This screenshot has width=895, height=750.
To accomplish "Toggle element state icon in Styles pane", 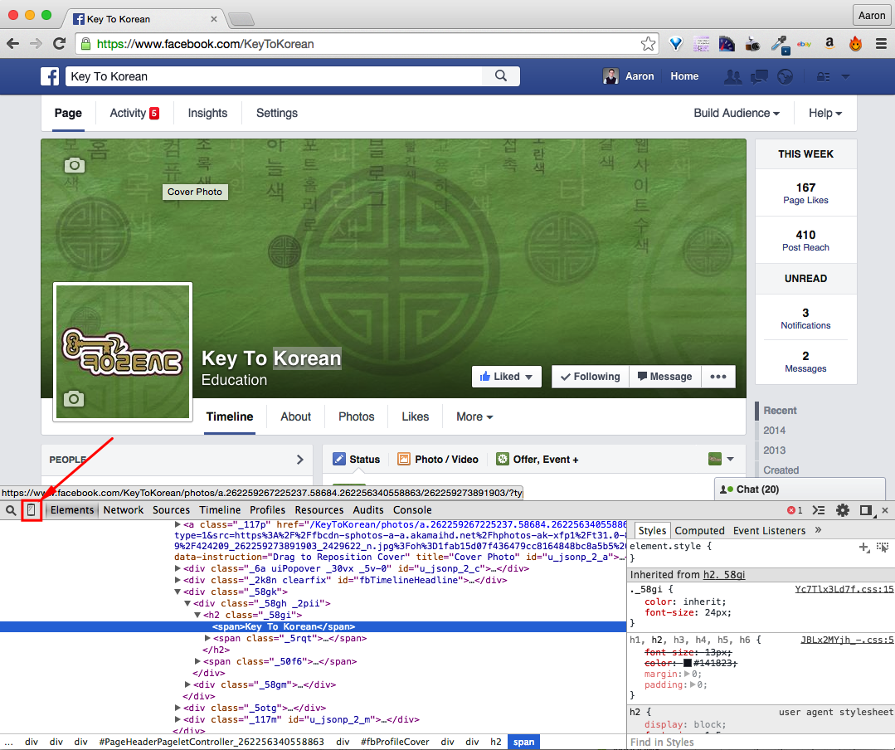I will [883, 548].
